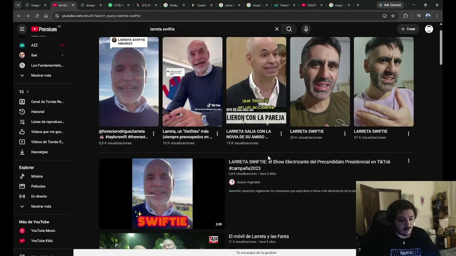Screen dimensions: 456x256
Task: Open site info icon beside the URL
Action: 57,16
